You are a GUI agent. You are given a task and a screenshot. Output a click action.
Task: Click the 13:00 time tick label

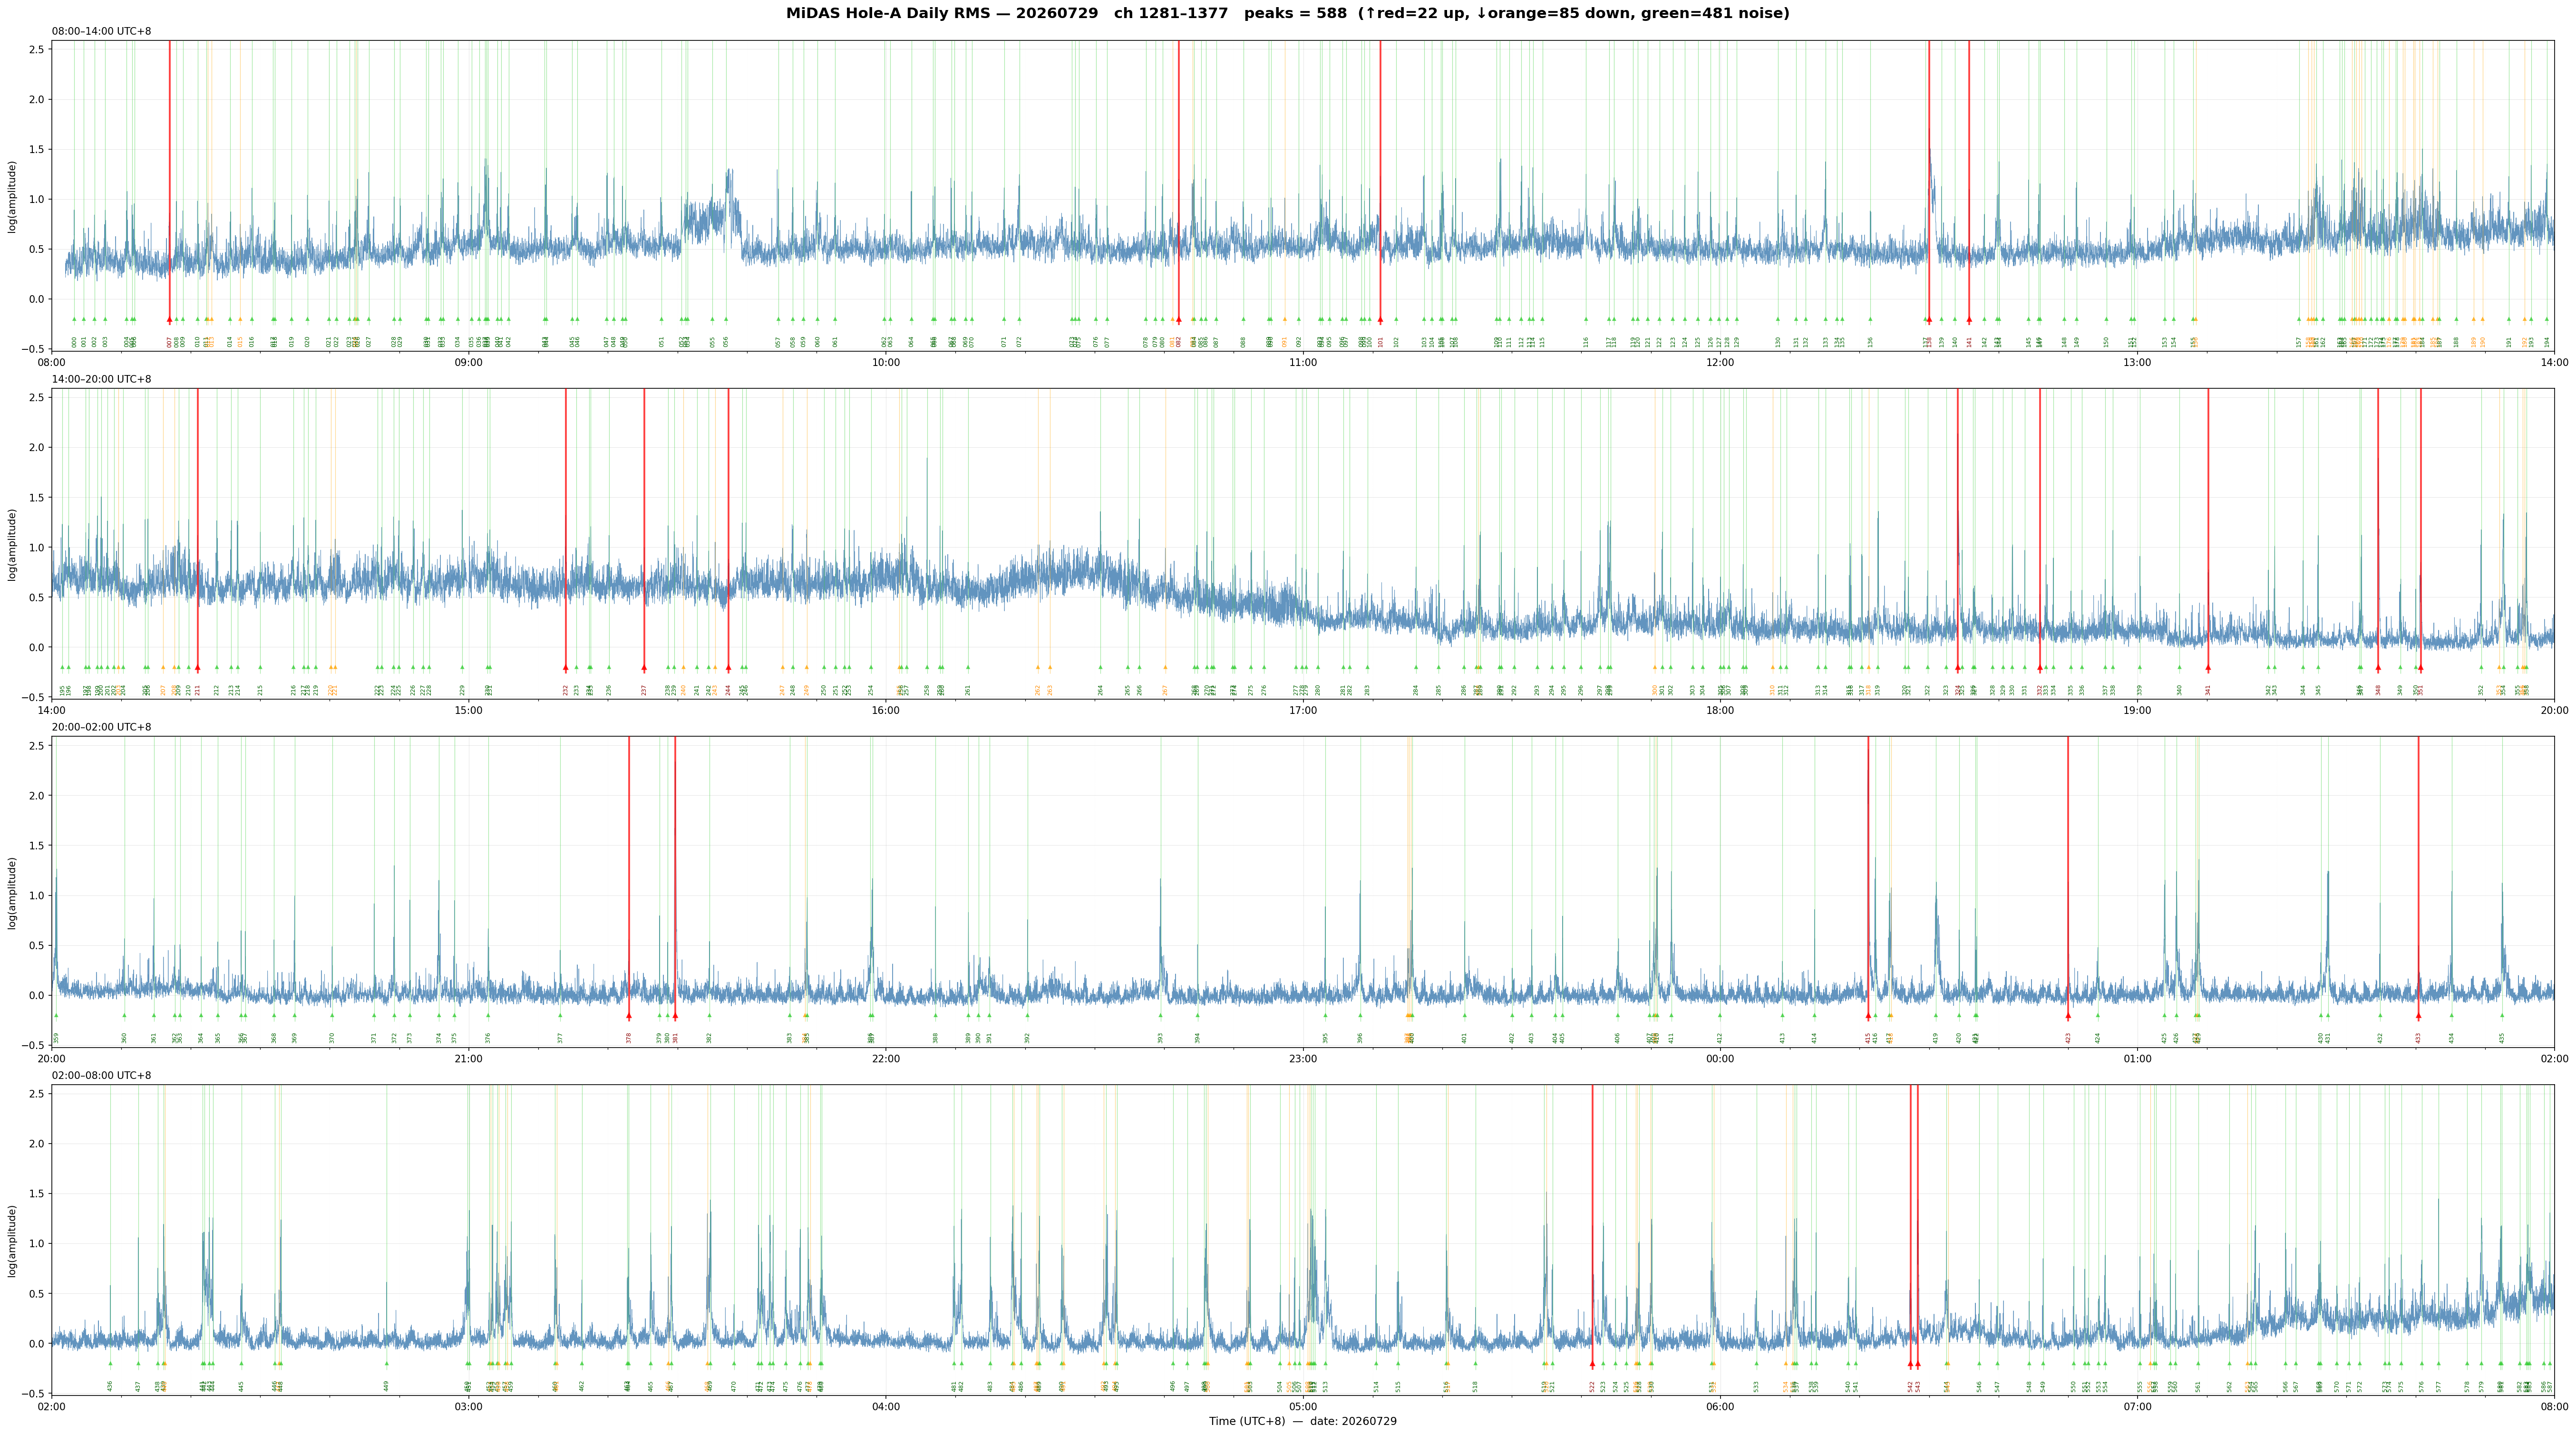click(x=2137, y=362)
